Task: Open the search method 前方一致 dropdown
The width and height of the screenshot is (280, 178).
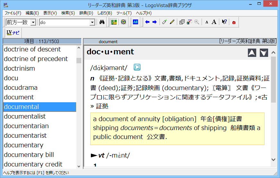Action: 33,22
